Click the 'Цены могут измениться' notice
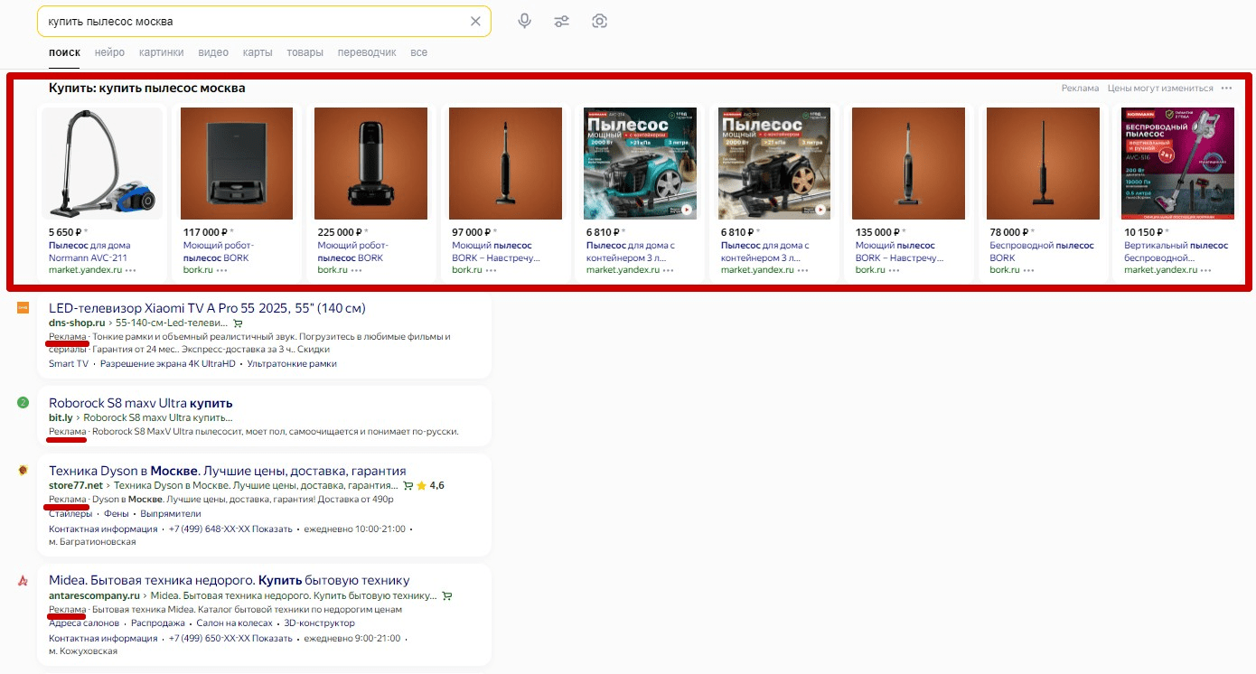1256x674 pixels. [1160, 89]
